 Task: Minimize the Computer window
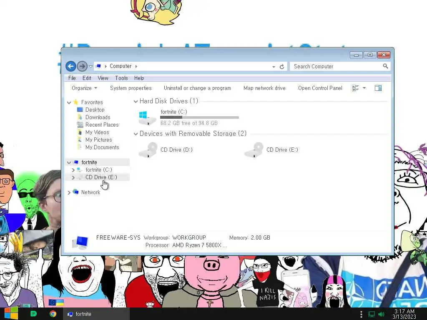click(x=356, y=55)
